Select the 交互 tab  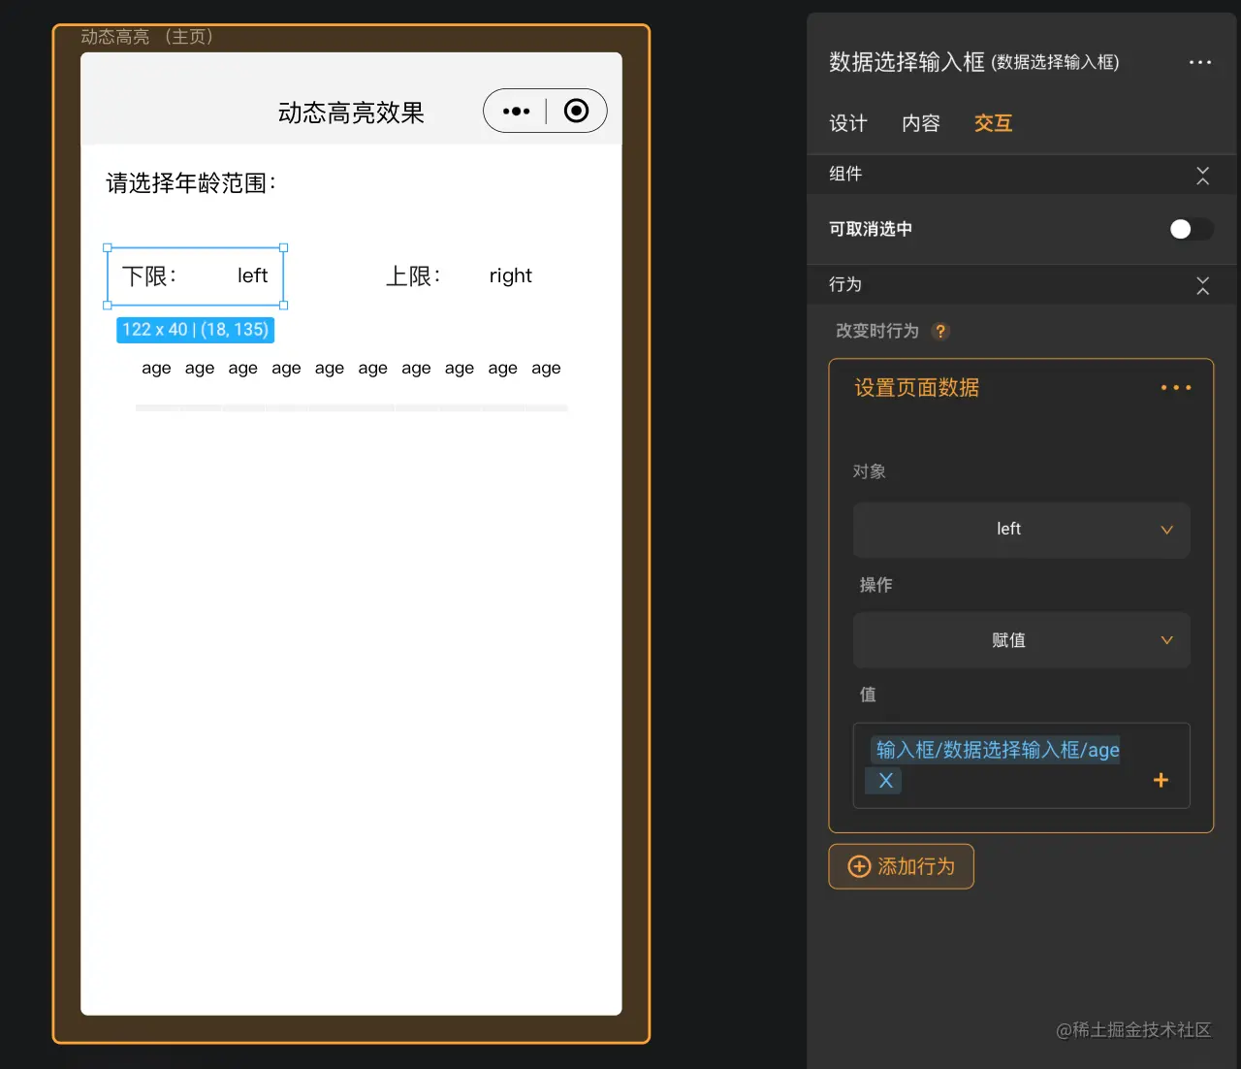pos(993,123)
